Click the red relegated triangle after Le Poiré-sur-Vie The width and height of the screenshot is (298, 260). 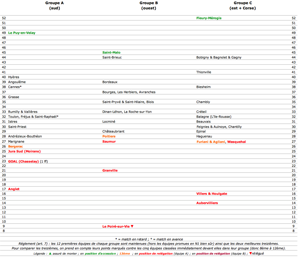tap(132, 226)
